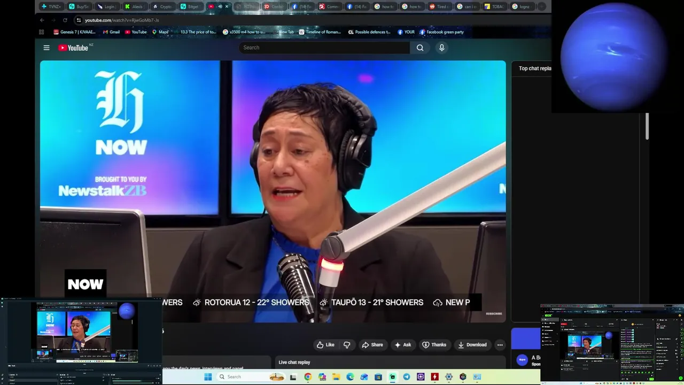Screen dimensions: 684x385
Task: Click the Live chat replay label
Action: coord(294,362)
